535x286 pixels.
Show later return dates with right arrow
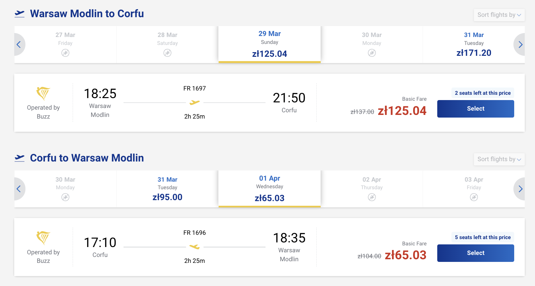(520, 189)
